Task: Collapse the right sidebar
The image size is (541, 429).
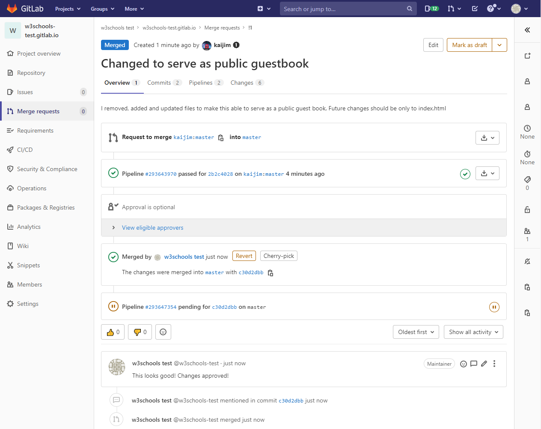Action: (x=527, y=30)
